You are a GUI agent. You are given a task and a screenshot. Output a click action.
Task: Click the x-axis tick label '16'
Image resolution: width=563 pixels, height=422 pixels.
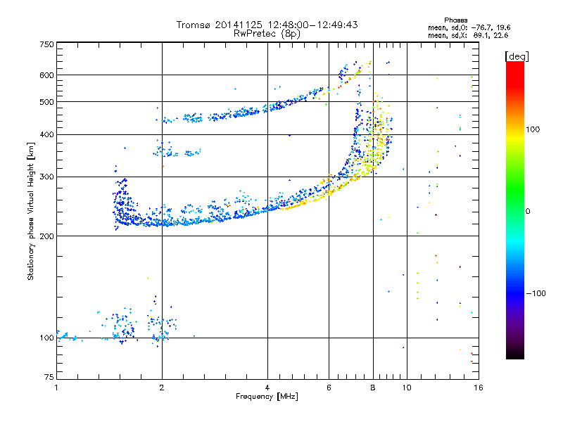click(479, 388)
